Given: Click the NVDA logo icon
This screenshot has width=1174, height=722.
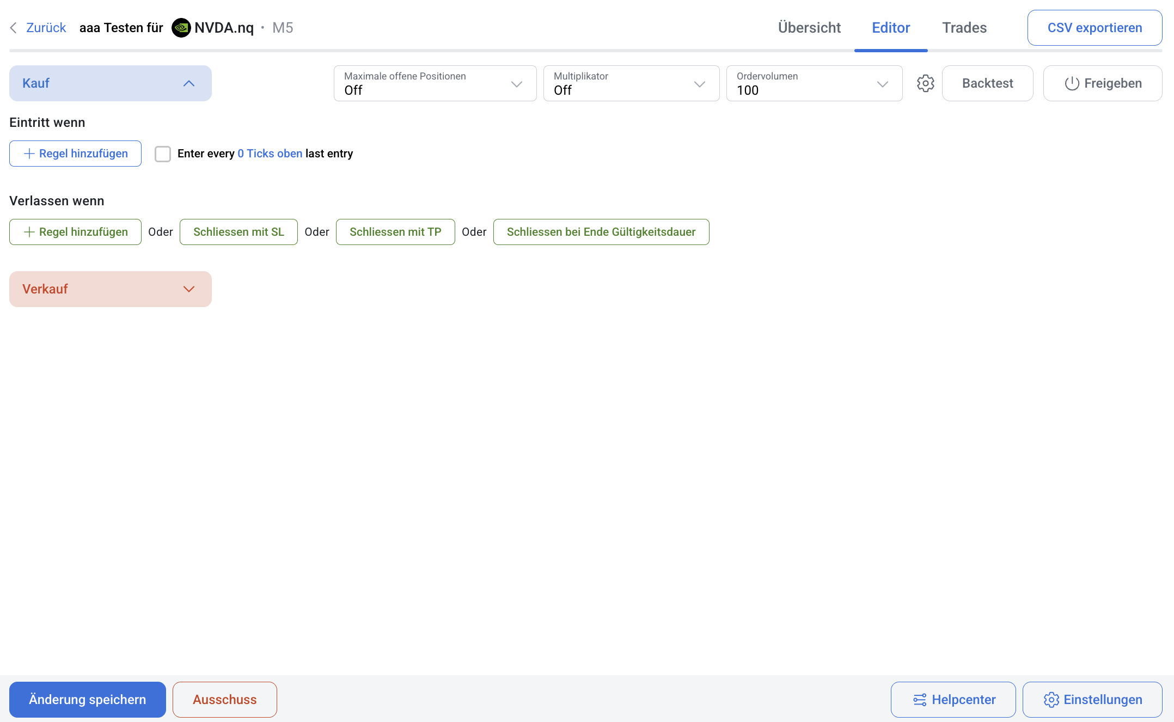Looking at the screenshot, I should coord(181,28).
